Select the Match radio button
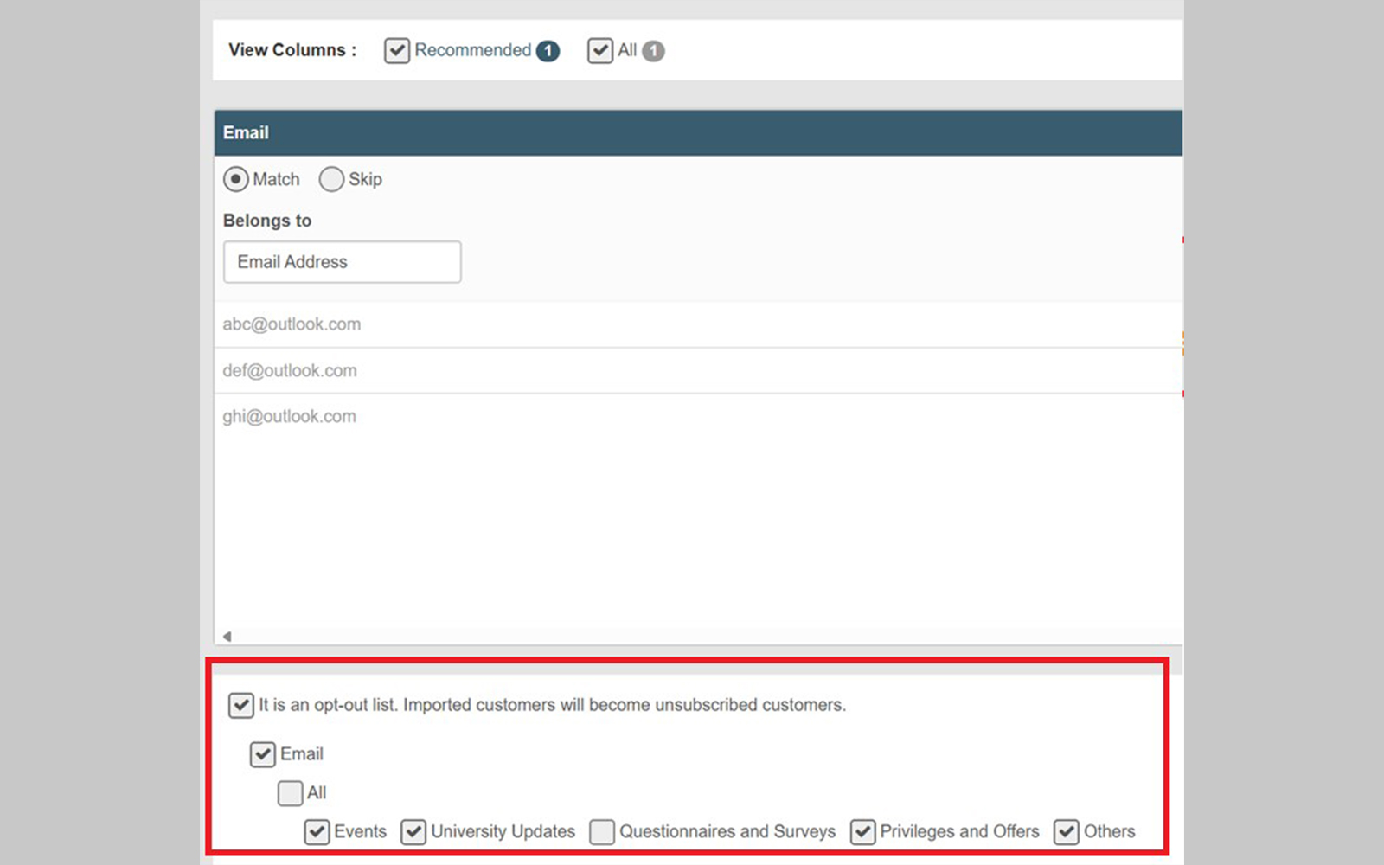This screenshot has width=1384, height=865. [235, 179]
